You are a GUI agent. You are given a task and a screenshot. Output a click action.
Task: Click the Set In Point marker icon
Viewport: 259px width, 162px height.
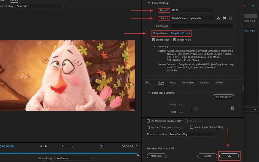pos(41,146)
